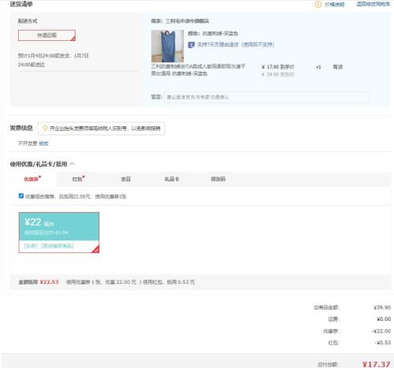Select the 优惠券 tab
Screen dimensions: 394x368
click(32, 179)
